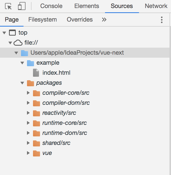The height and width of the screenshot is (175, 171).
Task: Expand the vue folder
Action: pyautogui.click(x=28, y=153)
